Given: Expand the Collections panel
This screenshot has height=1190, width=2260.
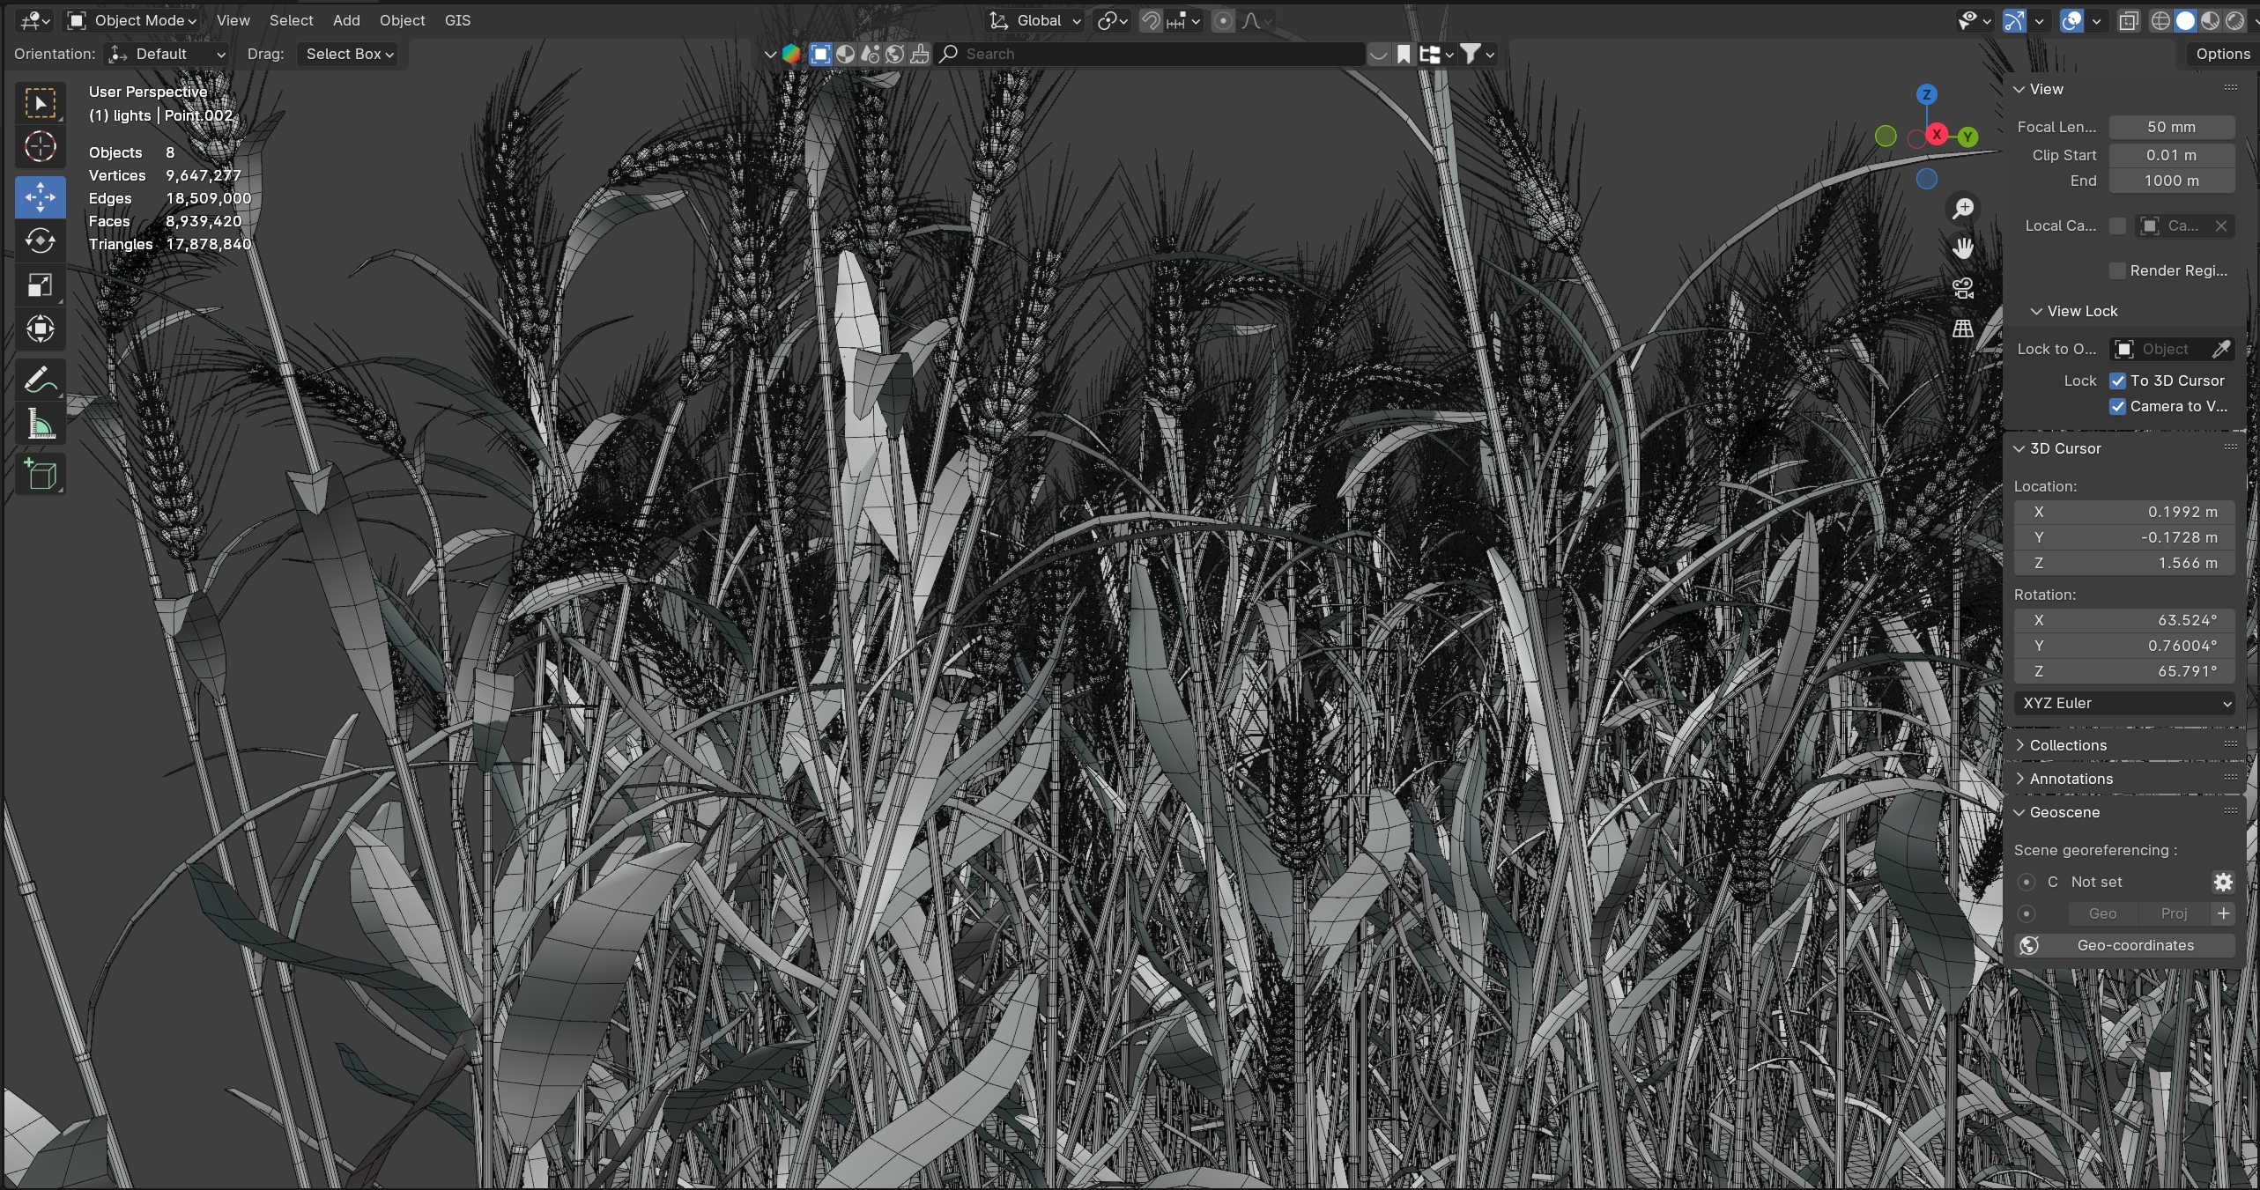Looking at the screenshot, I should tap(2067, 745).
